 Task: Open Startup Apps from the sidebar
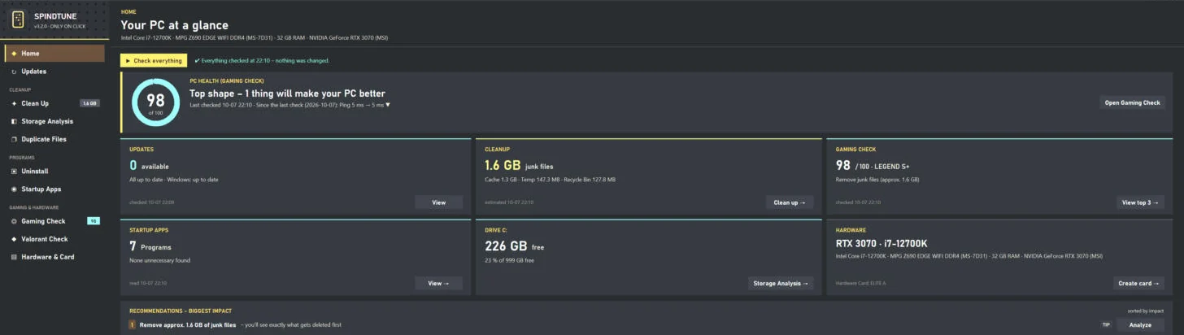[54, 189]
